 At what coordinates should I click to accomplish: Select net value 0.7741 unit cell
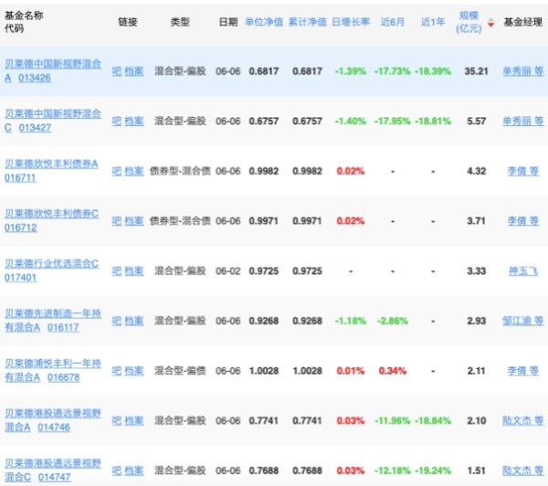point(264,420)
